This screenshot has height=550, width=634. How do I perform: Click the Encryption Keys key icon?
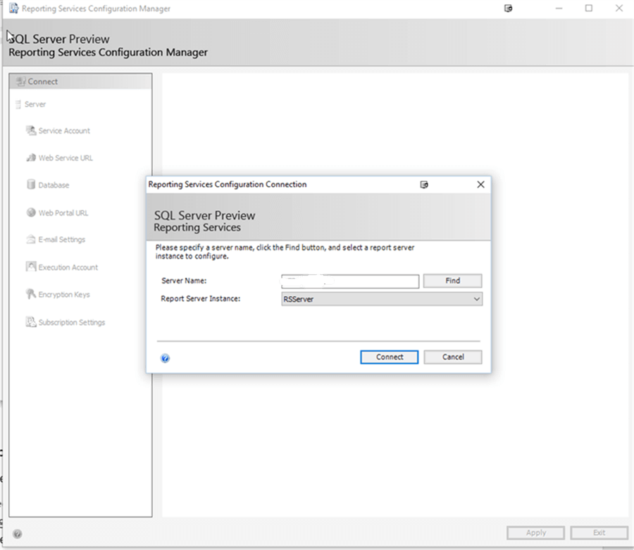[x=31, y=294]
